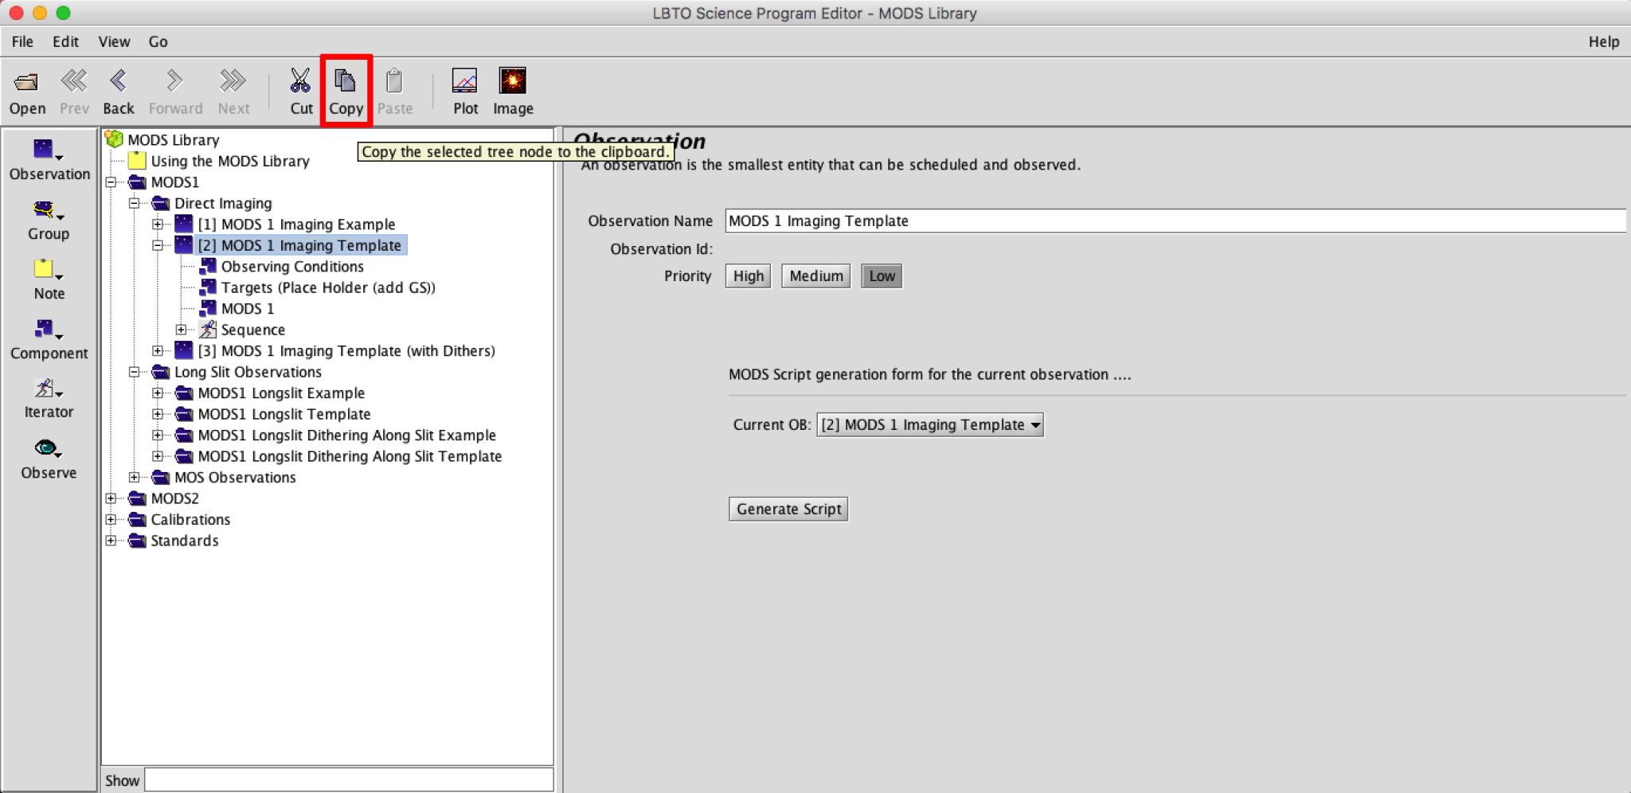Open the Help menu
Viewport: 1631px width, 793px height.
(1603, 41)
